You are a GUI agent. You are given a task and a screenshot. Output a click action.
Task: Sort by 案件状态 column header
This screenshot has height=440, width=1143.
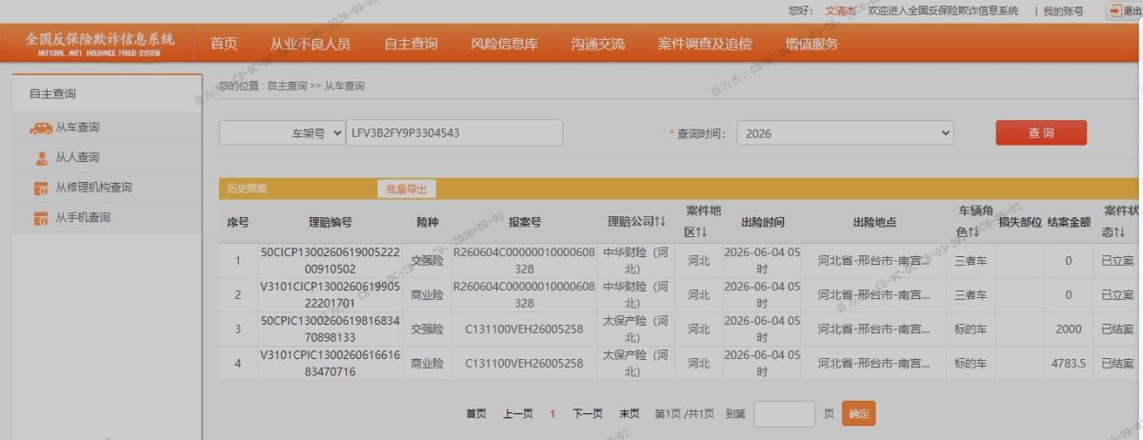(x=1120, y=221)
